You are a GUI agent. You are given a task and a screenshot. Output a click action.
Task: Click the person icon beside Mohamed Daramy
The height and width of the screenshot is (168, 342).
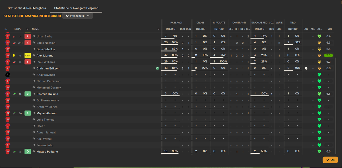coord(34,87)
